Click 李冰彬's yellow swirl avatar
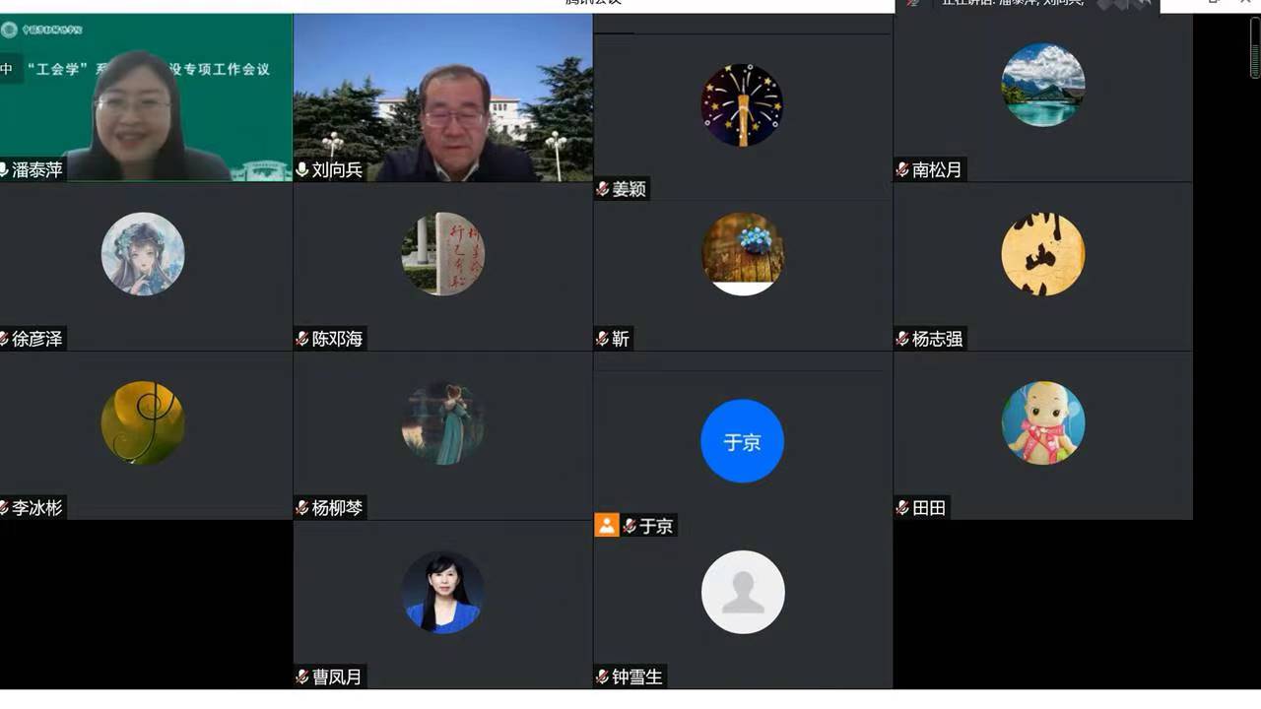This screenshot has height=709, width=1261. tap(143, 423)
